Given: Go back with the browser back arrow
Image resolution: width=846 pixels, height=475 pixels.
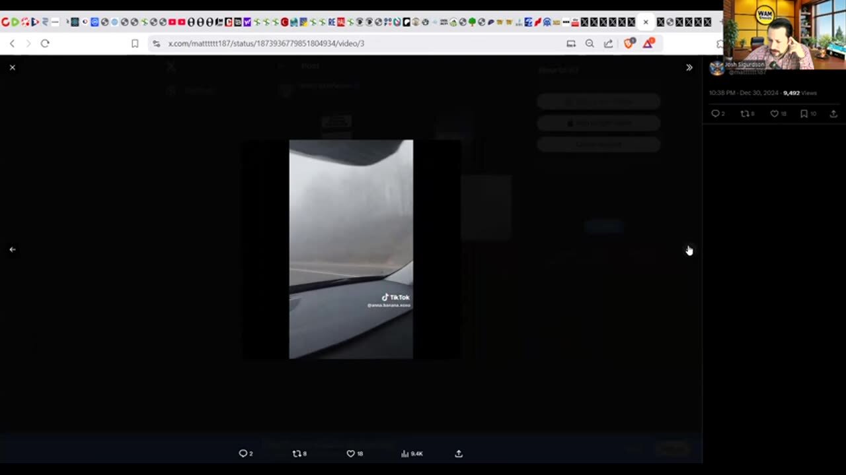Looking at the screenshot, I should click(x=12, y=44).
